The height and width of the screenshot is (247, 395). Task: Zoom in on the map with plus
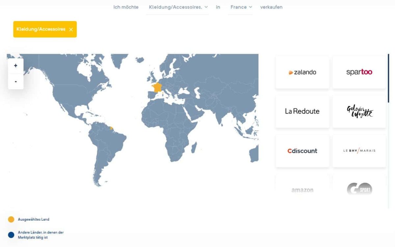tap(16, 66)
